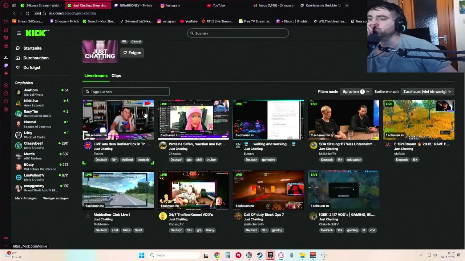This screenshot has height=261, width=465.
Task: Collapse recommended list with Weniger anzeigen
Action: [x=56, y=198]
